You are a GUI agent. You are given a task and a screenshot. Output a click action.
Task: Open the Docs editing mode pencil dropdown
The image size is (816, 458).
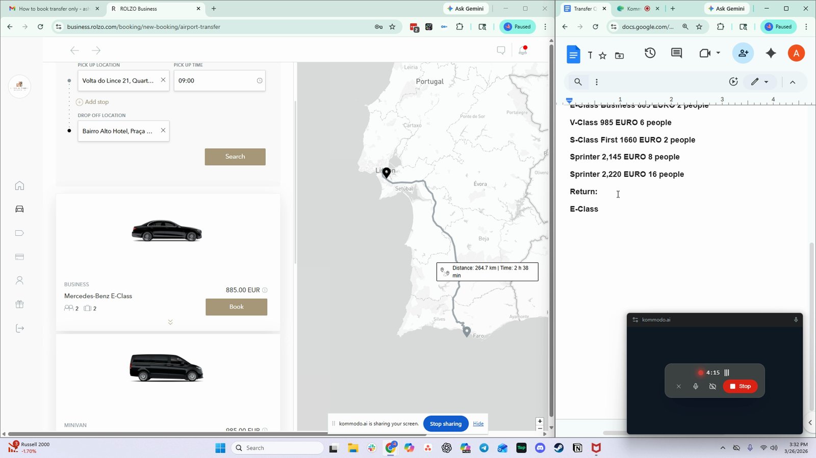(759, 82)
